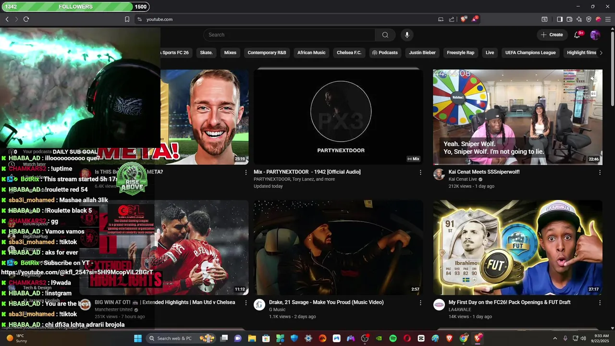Open Kai Cenat Meets SSSniperwolf title
Viewport: 615px width, 346px height.
[484, 172]
